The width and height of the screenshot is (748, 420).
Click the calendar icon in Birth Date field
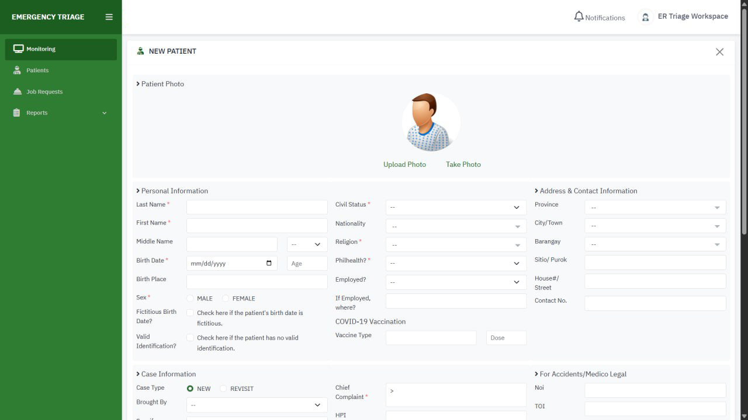269,263
